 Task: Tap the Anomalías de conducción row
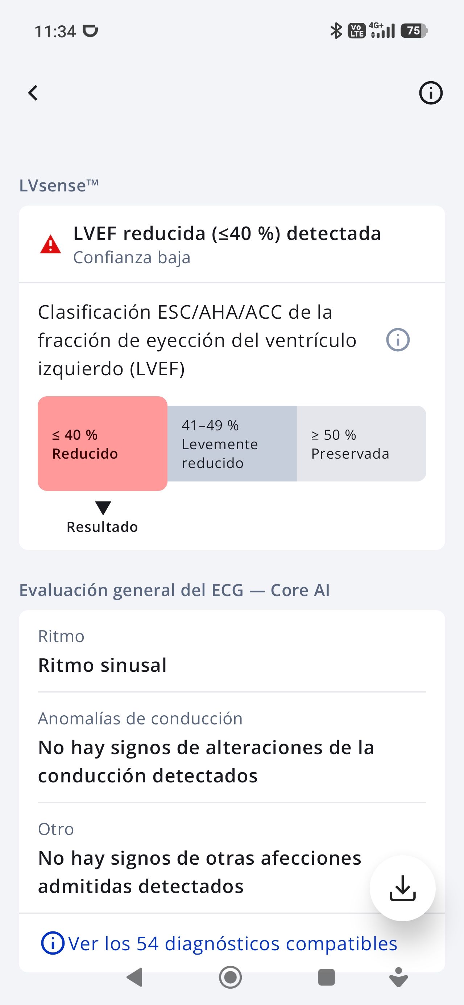click(x=232, y=748)
